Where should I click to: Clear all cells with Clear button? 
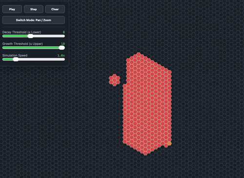point(55,9)
